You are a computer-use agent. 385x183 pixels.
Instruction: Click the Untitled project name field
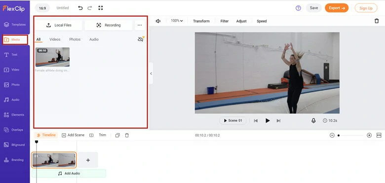tap(63, 8)
